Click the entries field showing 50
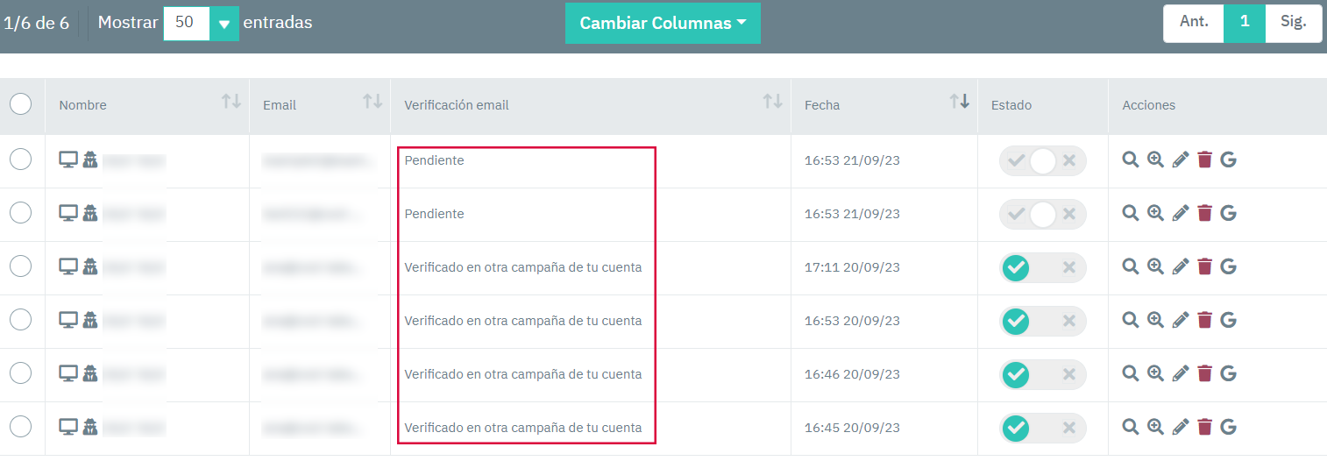Screen dimensions: 1327x461 pyautogui.click(x=187, y=24)
